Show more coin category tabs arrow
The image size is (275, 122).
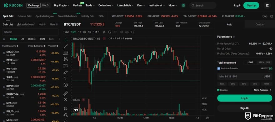tap(59, 39)
